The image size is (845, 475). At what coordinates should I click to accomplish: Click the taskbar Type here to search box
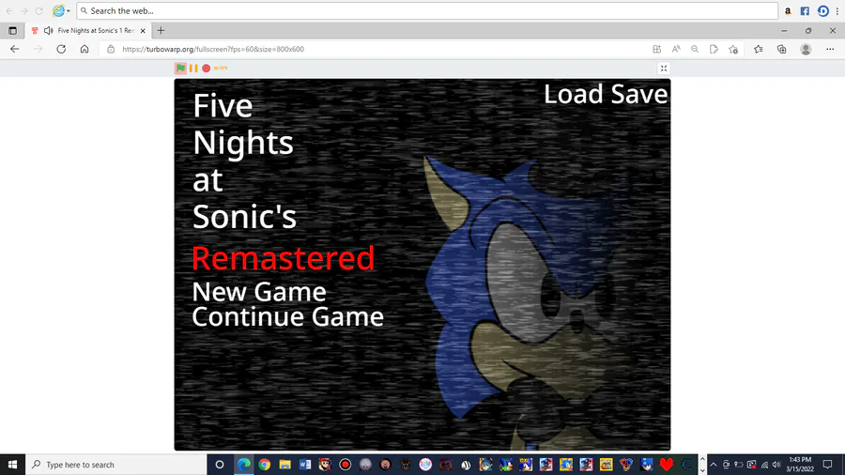(115, 465)
